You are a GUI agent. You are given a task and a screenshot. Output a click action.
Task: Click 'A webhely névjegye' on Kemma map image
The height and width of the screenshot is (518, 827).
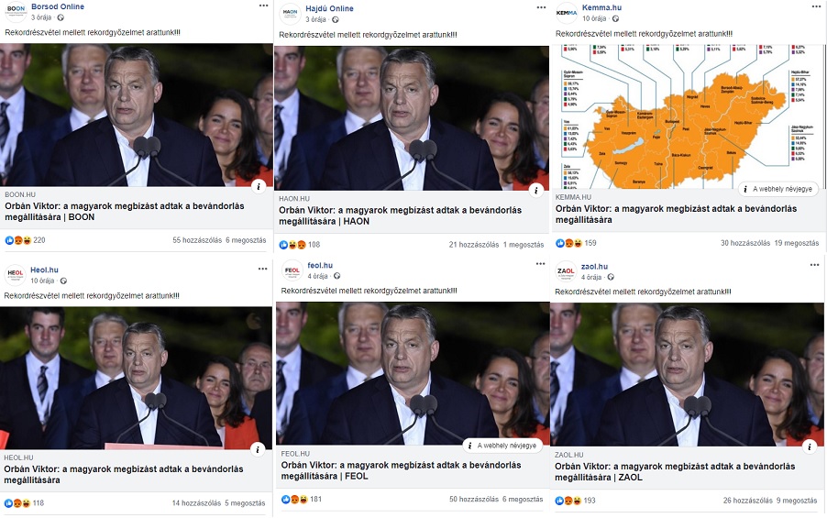coord(778,189)
